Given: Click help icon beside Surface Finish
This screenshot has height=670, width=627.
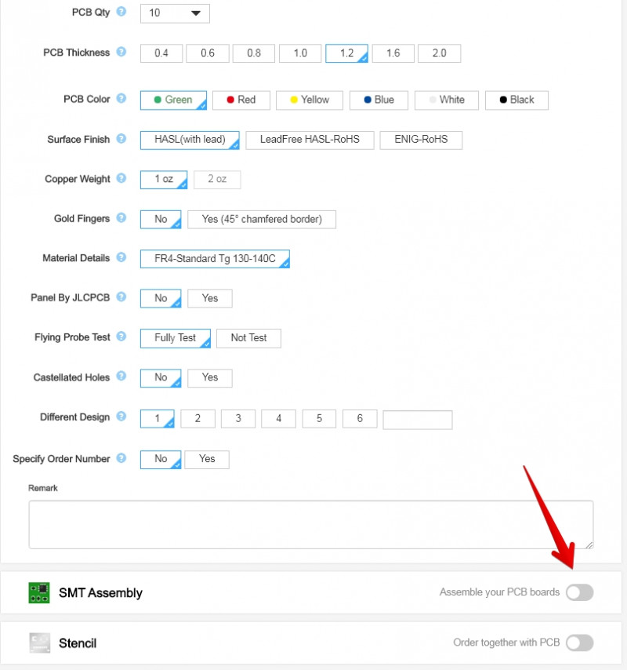Looking at the screenshot, I should (121, 139).
